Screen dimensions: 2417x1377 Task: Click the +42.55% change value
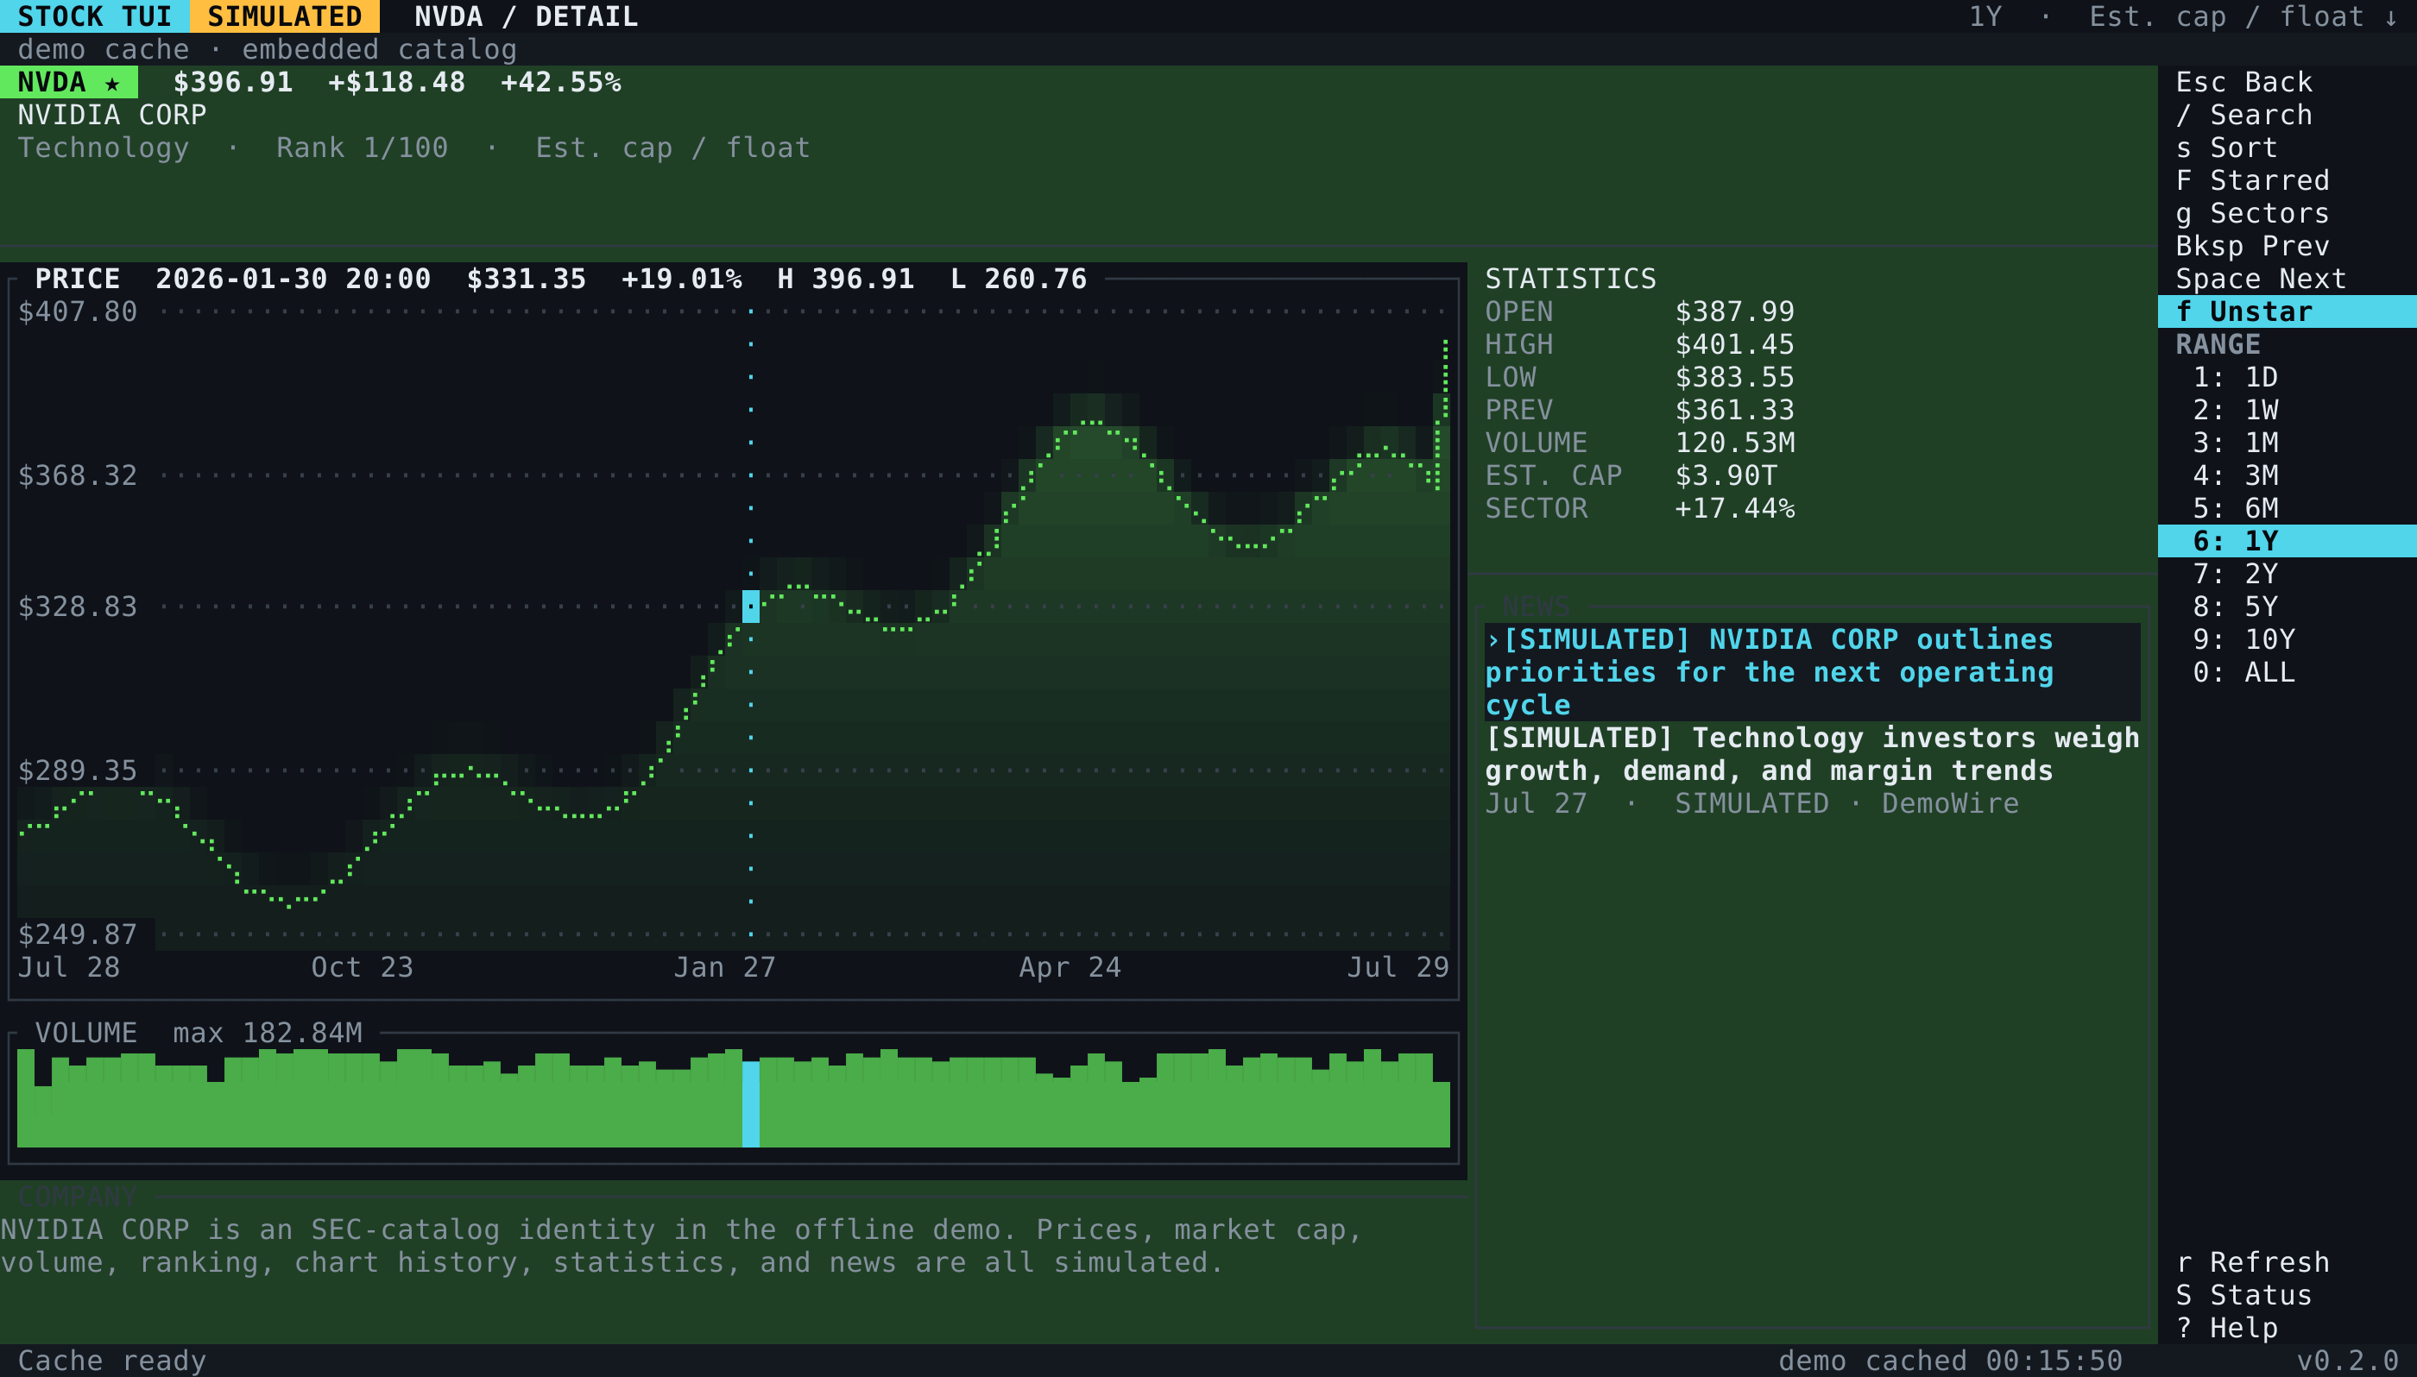561,82
